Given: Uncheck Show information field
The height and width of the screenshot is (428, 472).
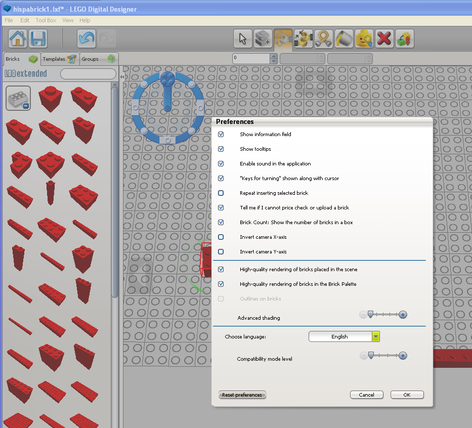Looking at the screenshot, I should pos(221,134).
